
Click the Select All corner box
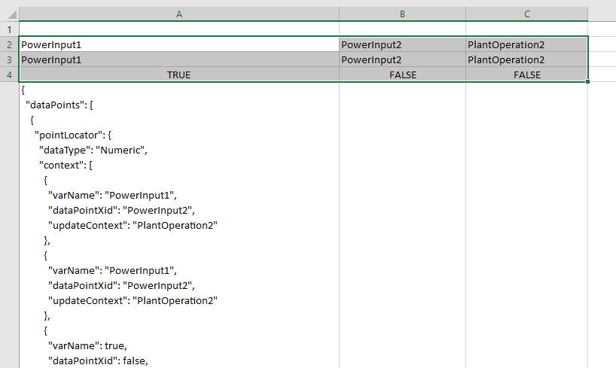coord(9,14)
